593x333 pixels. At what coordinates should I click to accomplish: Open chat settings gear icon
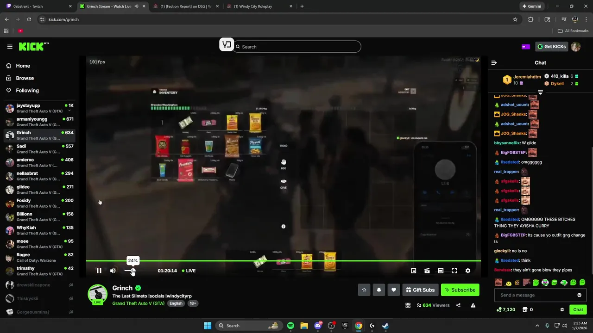(562, 309)
